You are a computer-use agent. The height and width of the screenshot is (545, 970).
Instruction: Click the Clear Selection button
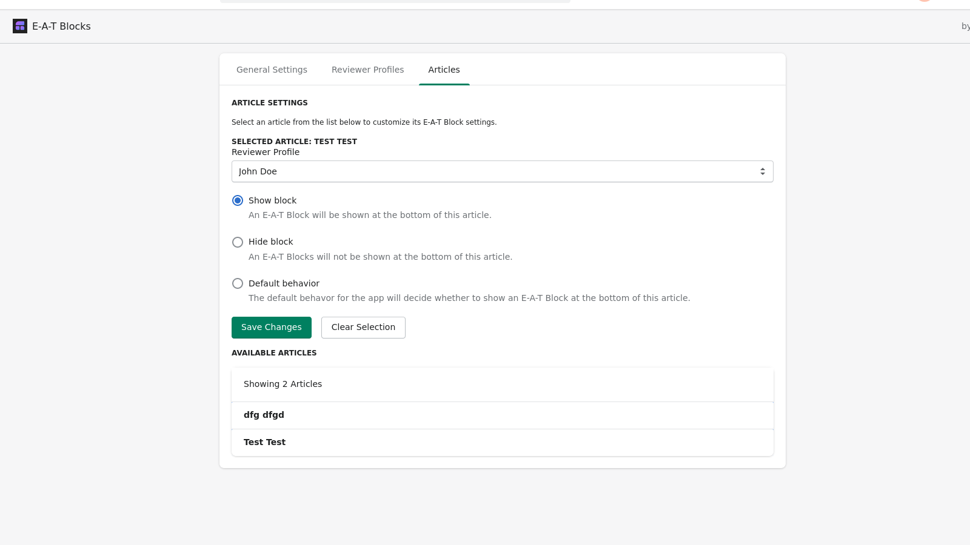(x=363, y=328)
